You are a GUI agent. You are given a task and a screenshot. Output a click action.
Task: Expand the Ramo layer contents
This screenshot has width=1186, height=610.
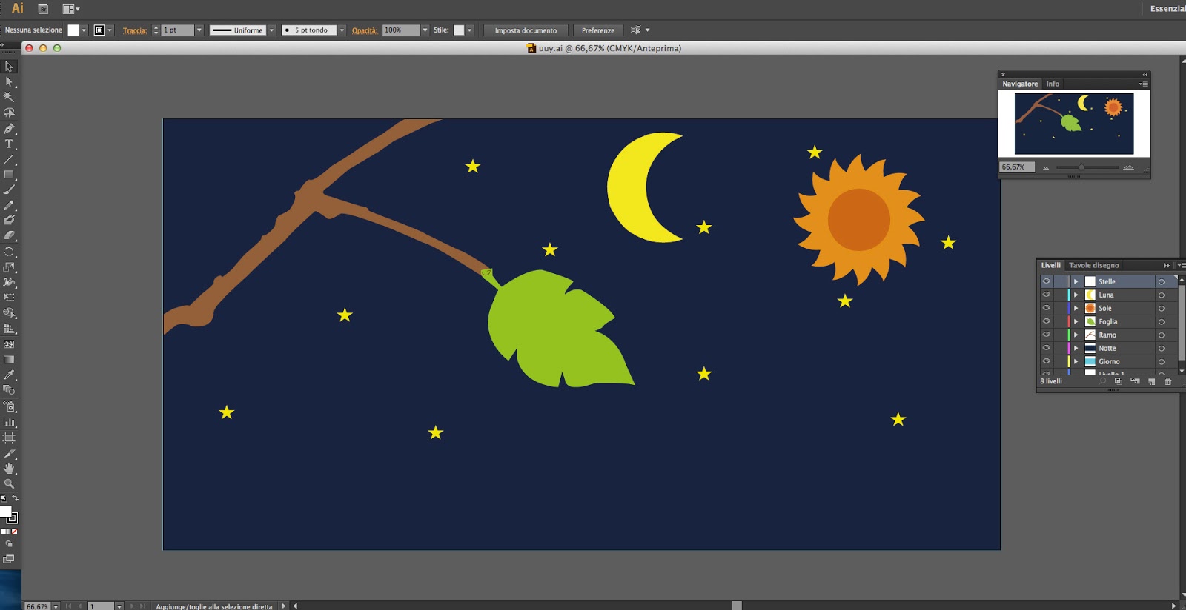(1076, 335)
